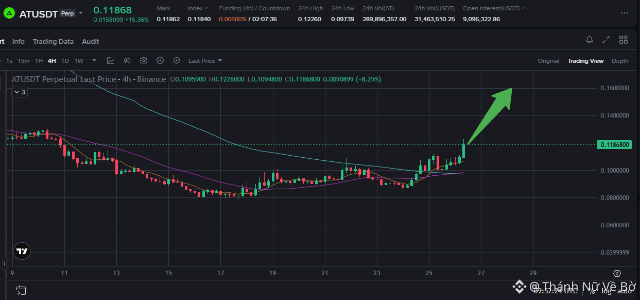This screenshot has height=300, width=640.
Task: Click the funding rate 0.00500% value
Action: (x=232, y=19)
